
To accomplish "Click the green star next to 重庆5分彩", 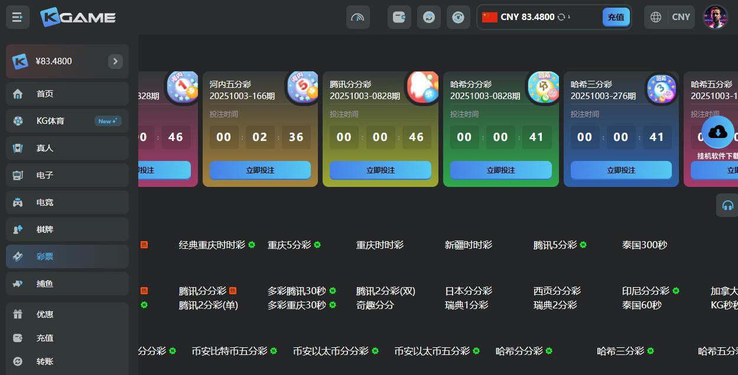I will pyautogui.click(x=317, y=245).
